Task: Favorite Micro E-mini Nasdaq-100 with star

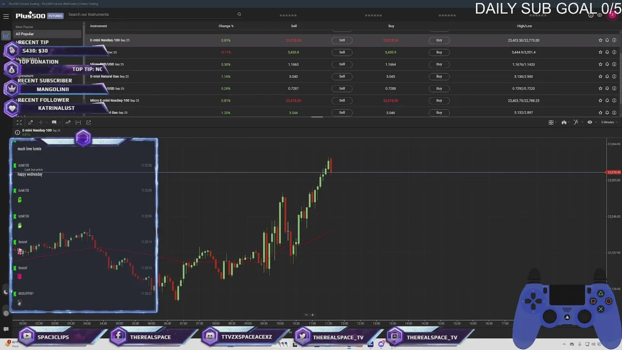Action: coord(600,101)
